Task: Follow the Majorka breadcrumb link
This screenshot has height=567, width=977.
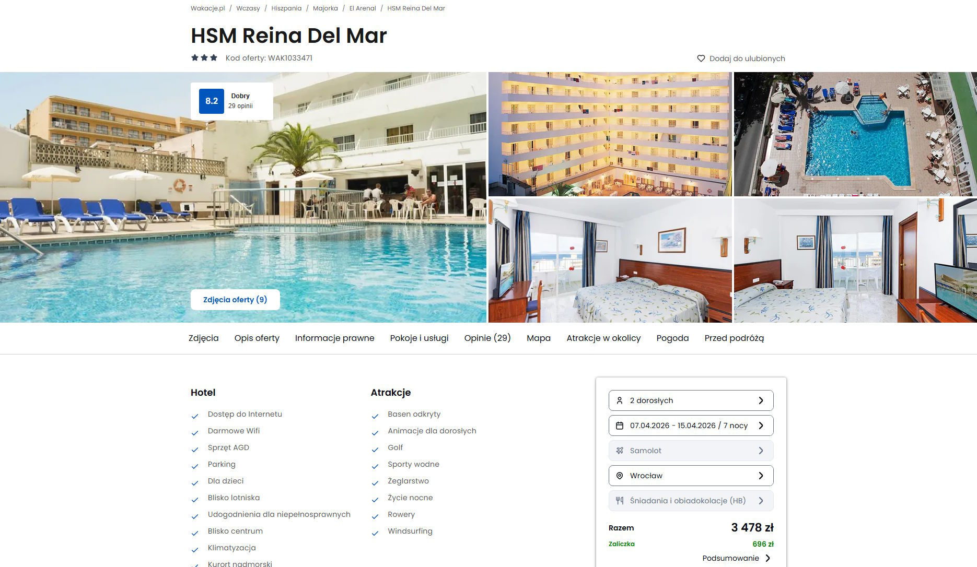Action: point(325,8)
